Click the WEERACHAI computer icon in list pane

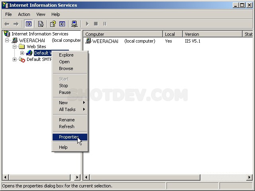point(88,41)
